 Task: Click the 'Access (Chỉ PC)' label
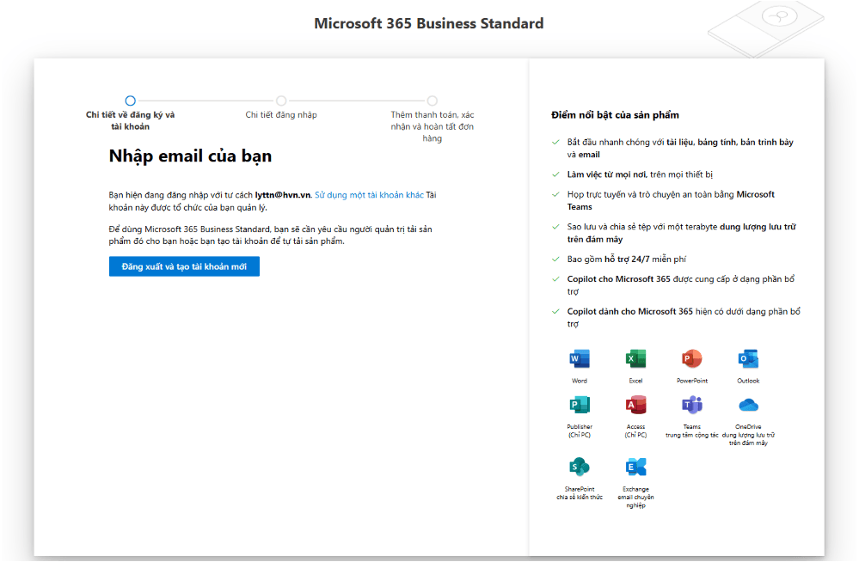(635, 431)
